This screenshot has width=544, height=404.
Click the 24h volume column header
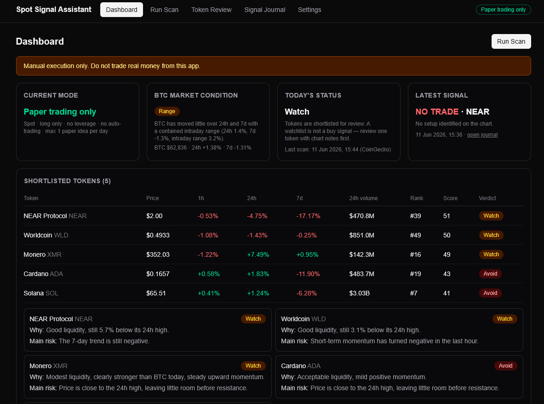pyautogui.click(x=363, y=198)
